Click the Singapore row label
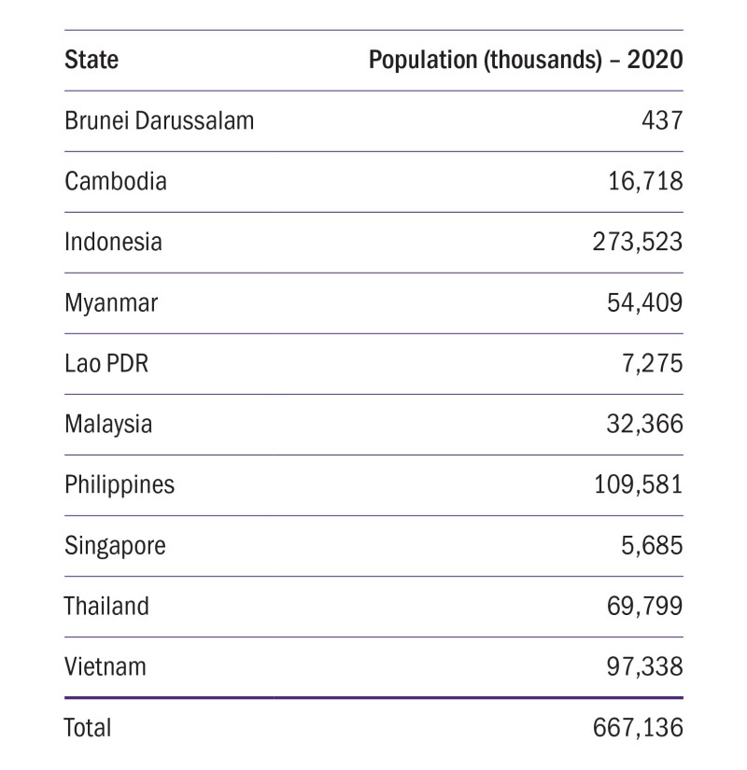The width and height of the screenshot is (747, 770). coord(115,546)
